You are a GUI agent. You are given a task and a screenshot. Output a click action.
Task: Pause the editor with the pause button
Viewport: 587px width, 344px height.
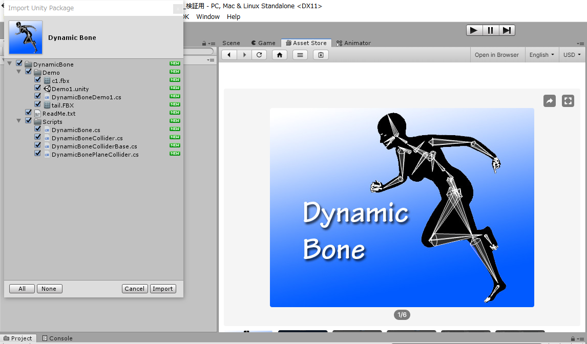490,30
